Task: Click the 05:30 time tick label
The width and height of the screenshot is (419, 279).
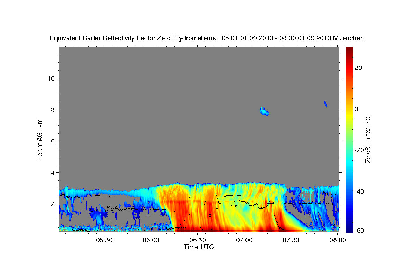Action: (x=104, y=240)
